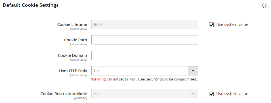Click Use system value label beside Cookie Restriction Mode
The image size is (271, 103).
point(232,94)
